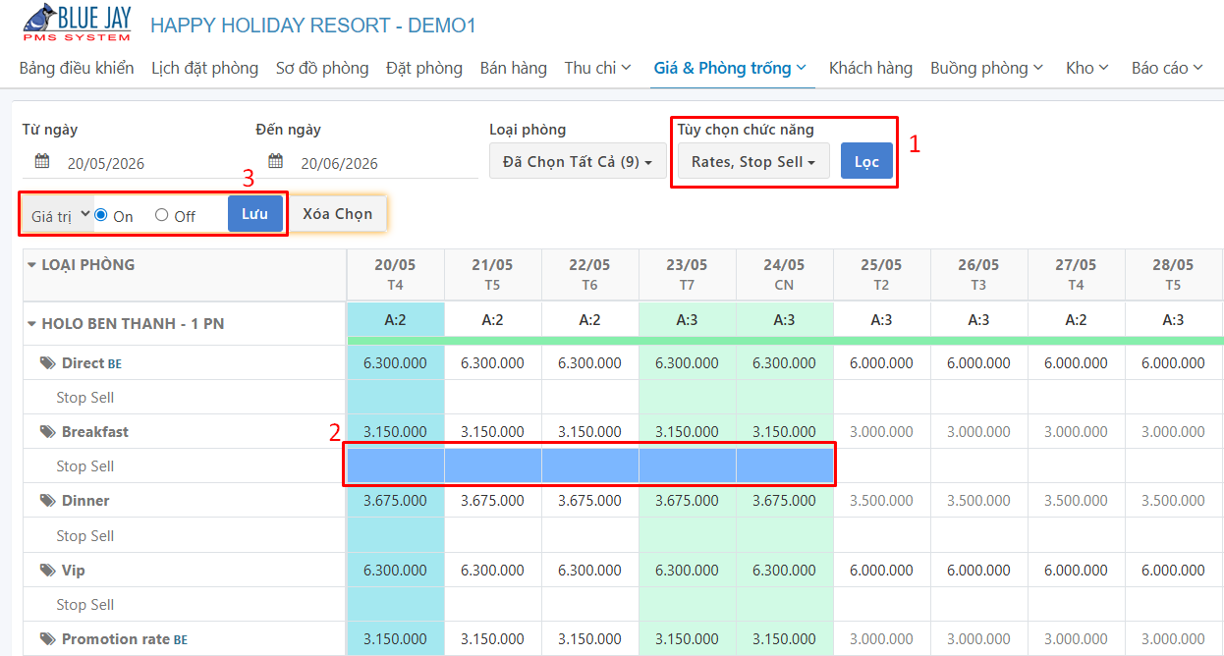Click the Xóa Chọn button
1224x656 pixels.
click(337, 214)
